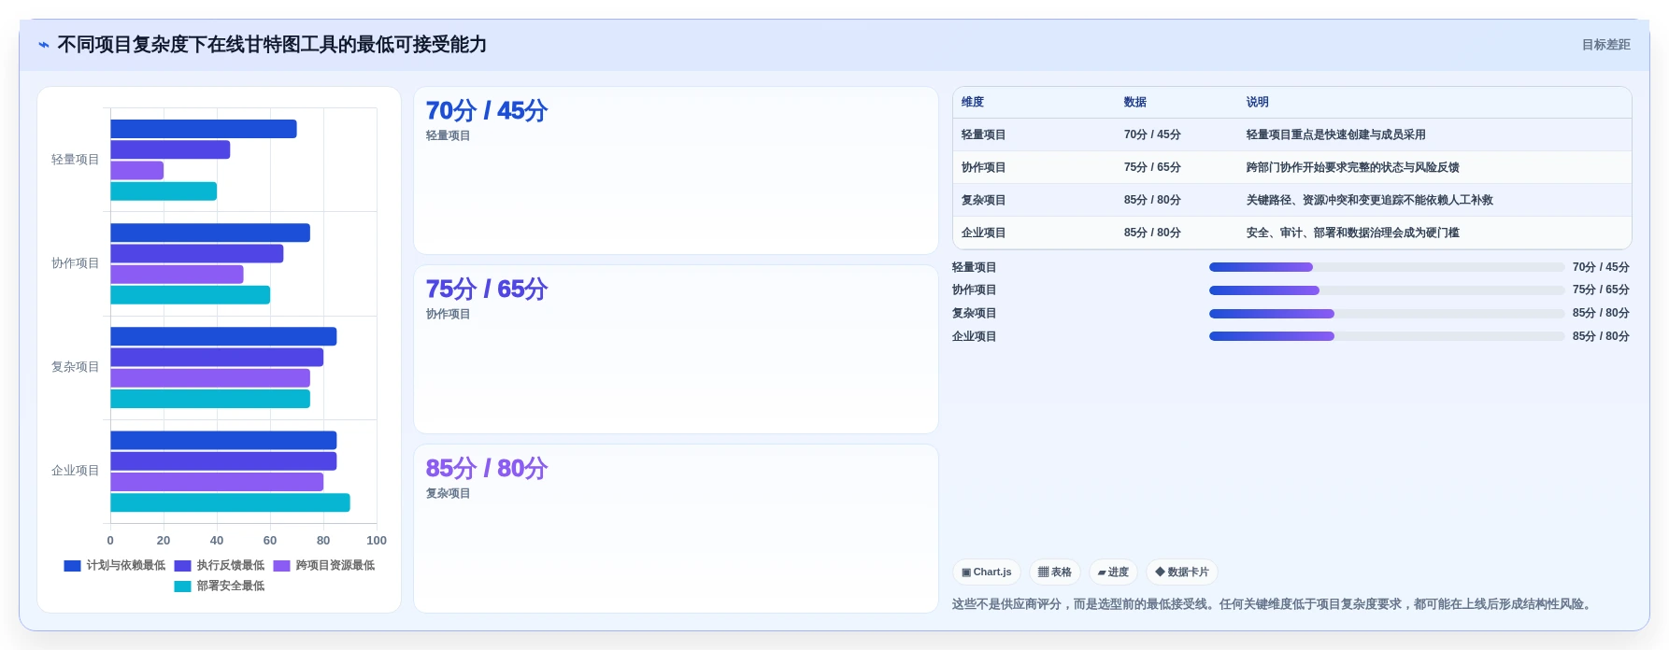
Task: Click the 表格 tag chip
Action: coord(1055,572)
